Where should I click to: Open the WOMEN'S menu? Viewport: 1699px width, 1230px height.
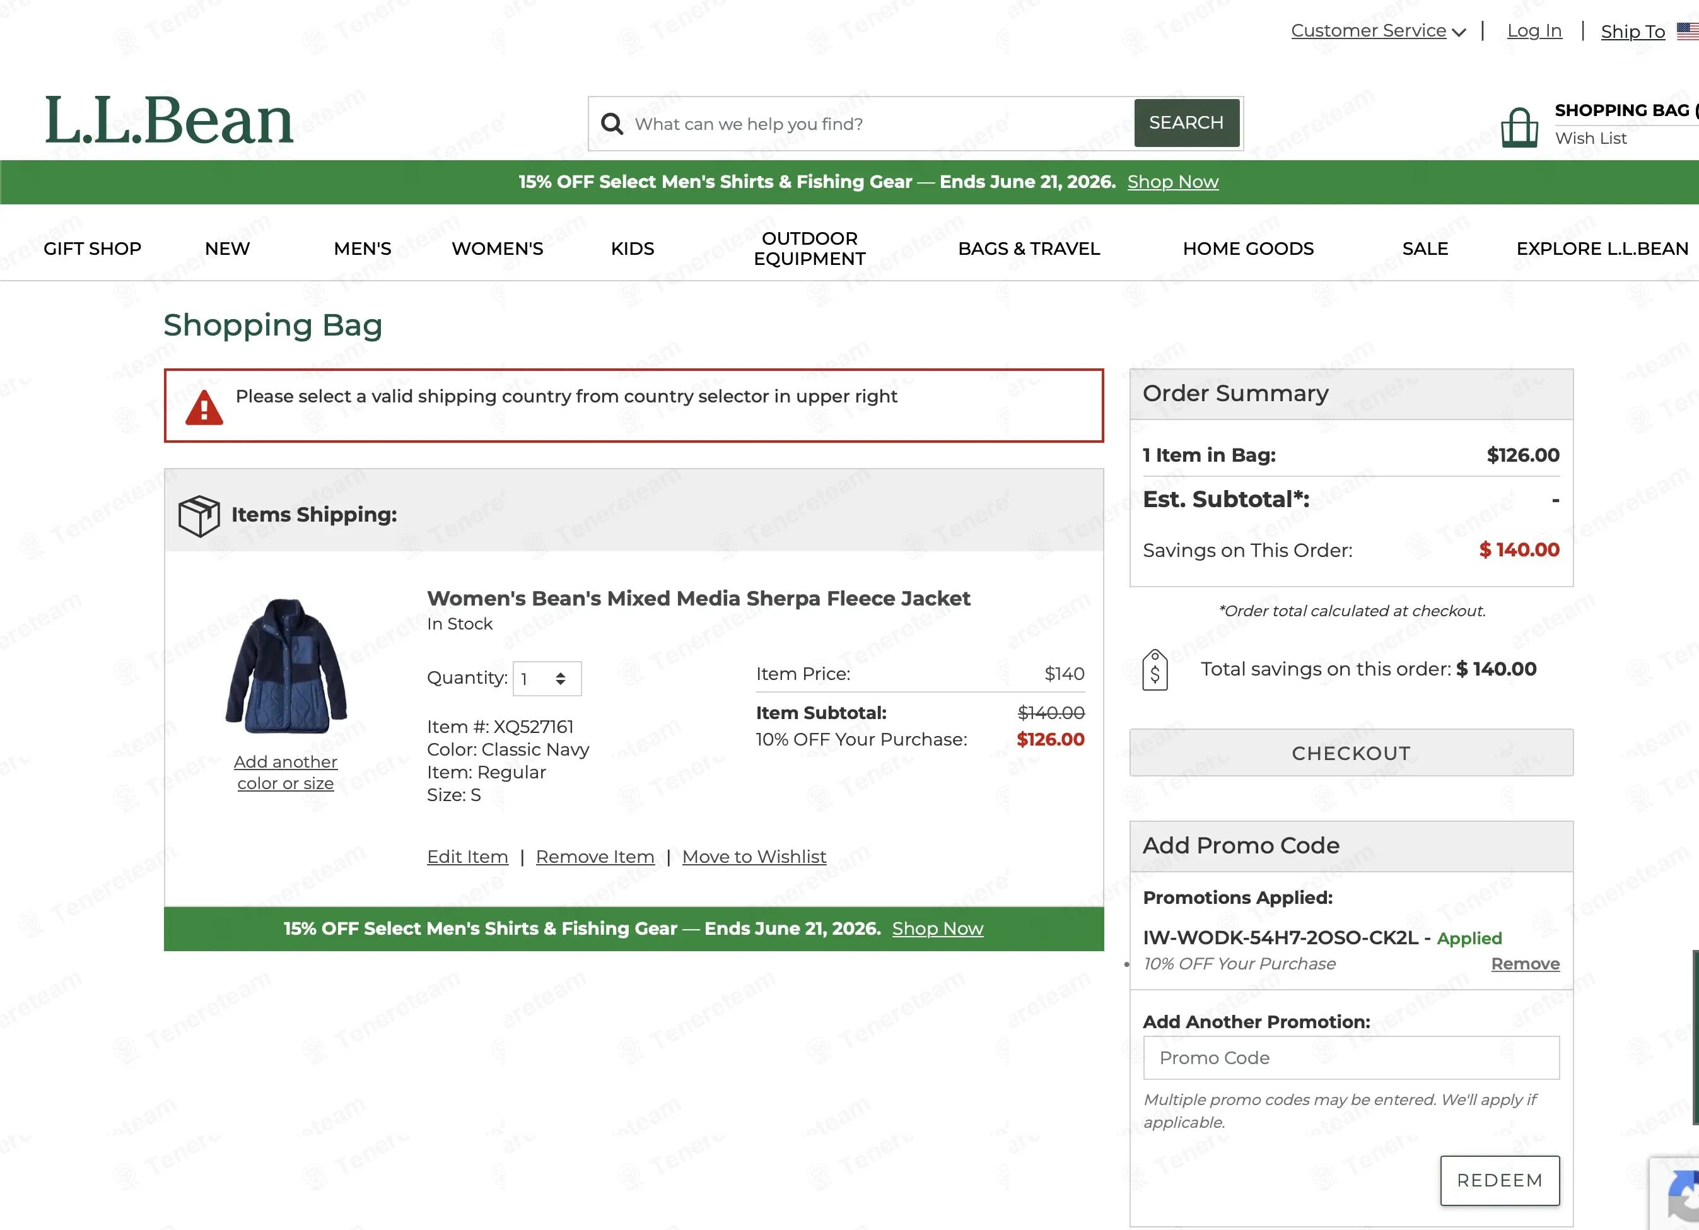tap(498, 249)
